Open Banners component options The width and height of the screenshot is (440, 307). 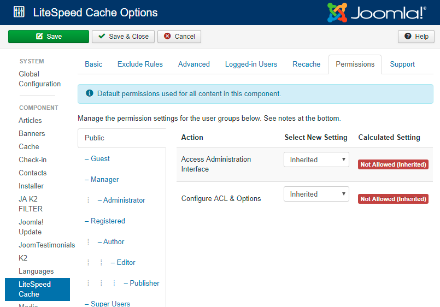click(x=32, y=133)
